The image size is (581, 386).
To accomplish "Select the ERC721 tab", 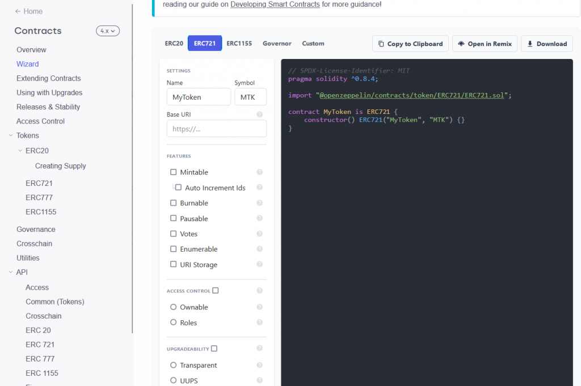I will click(x=205, y=43).
